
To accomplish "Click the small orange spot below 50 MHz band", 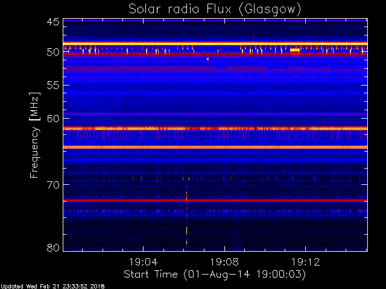I will (207, 59).
